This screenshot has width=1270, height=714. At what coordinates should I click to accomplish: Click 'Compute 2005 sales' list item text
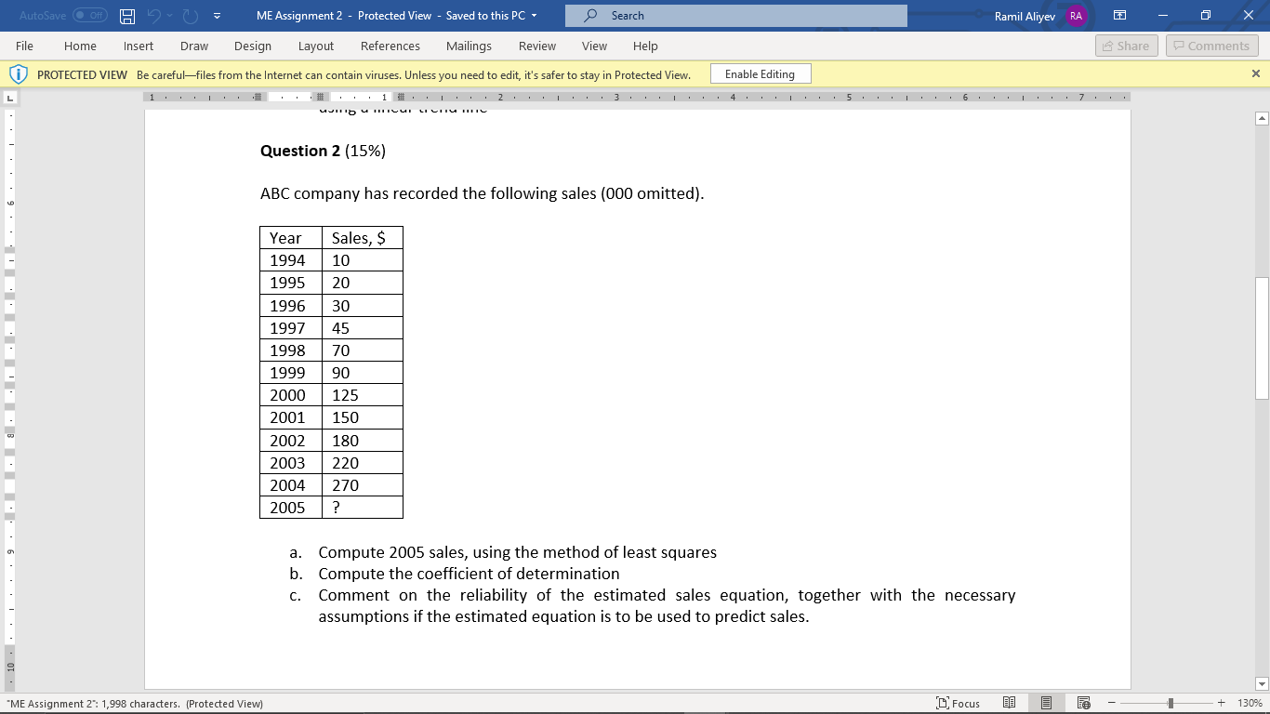click(517, 552)
